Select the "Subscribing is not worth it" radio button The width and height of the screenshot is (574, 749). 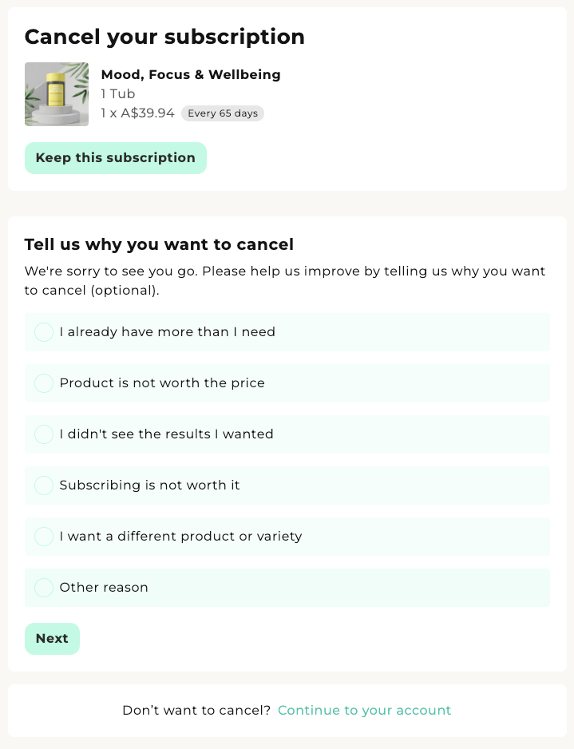click(x=44, y=485)
